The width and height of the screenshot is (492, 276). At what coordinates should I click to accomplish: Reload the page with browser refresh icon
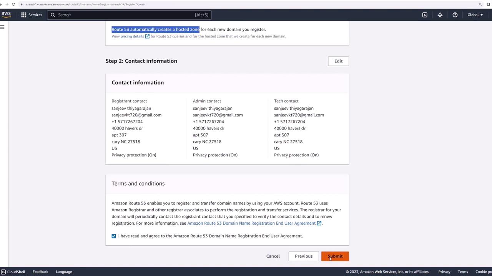[x=13, y=4]
